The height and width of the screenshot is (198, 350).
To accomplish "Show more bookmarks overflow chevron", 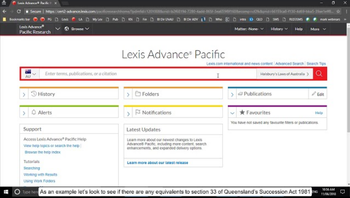I will tap(345, 19).
